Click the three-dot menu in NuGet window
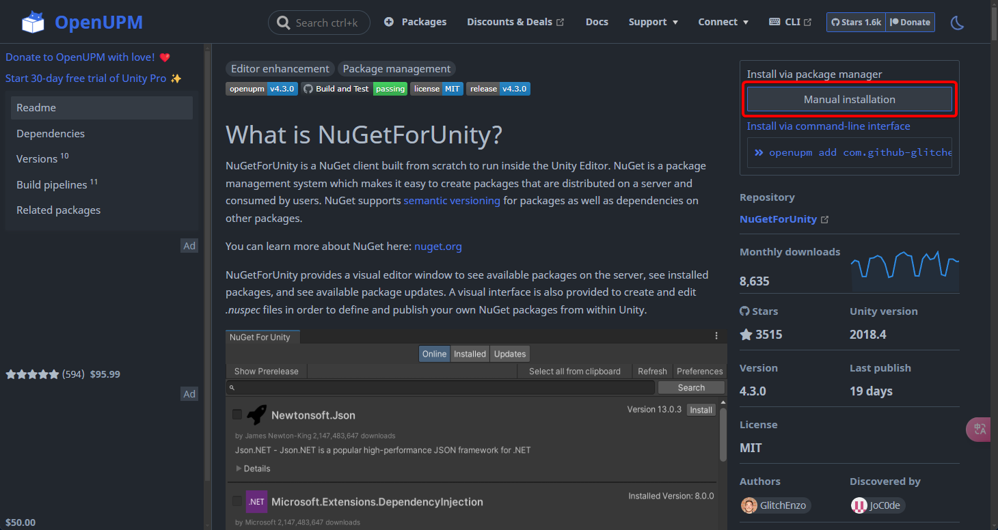The width and height of the screenshot is (998, 530). (x=716, y=336)
